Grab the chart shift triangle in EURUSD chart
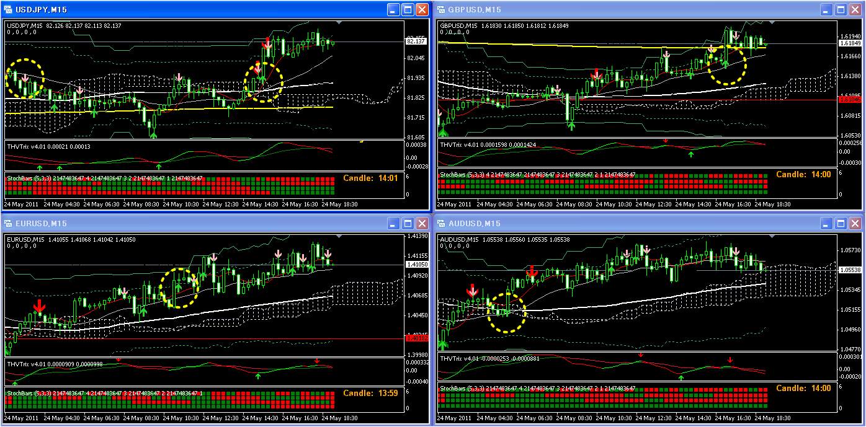 pyautogui.click(x=339, y=237)
